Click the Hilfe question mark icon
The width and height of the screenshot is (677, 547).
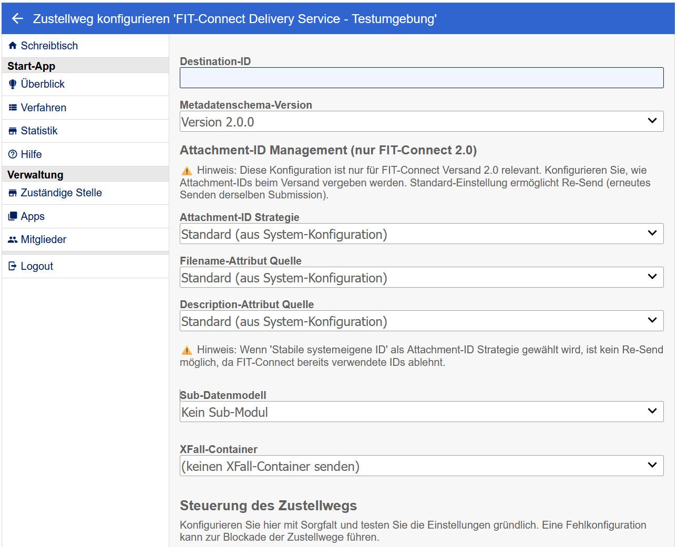coord(13,154)
